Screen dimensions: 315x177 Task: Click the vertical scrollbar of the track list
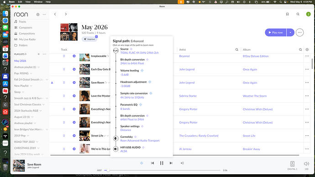tap(312, 63)
